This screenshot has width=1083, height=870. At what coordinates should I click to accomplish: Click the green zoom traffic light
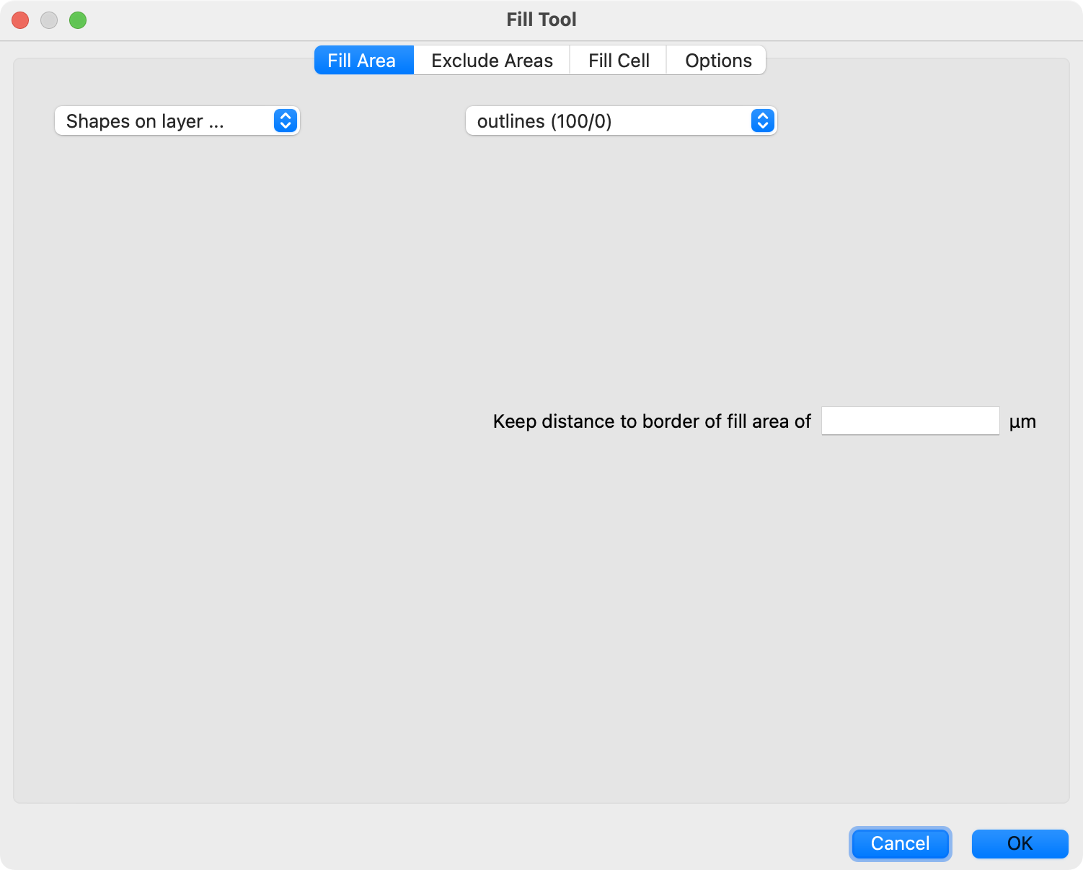79,19
